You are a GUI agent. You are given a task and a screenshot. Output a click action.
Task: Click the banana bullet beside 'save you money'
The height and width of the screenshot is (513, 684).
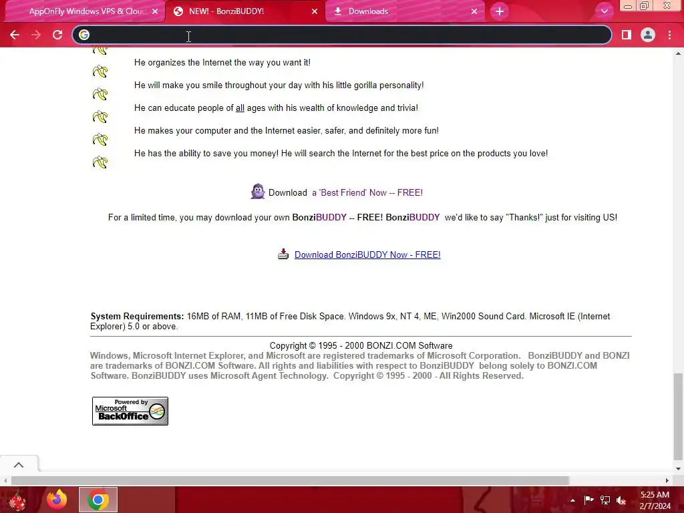pos(100,162)
